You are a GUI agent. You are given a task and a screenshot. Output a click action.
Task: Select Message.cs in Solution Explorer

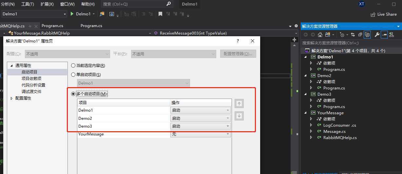pos(335,131)
